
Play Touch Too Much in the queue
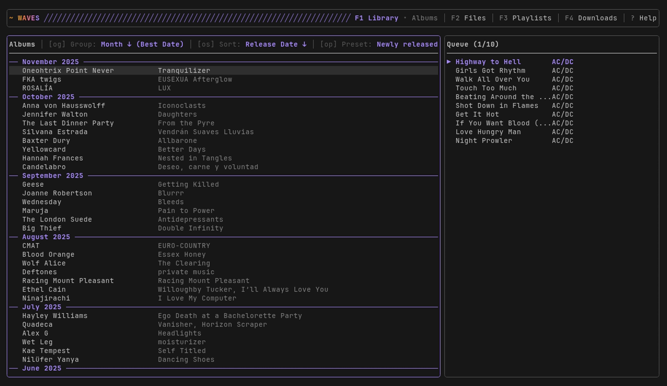point(552,88)
